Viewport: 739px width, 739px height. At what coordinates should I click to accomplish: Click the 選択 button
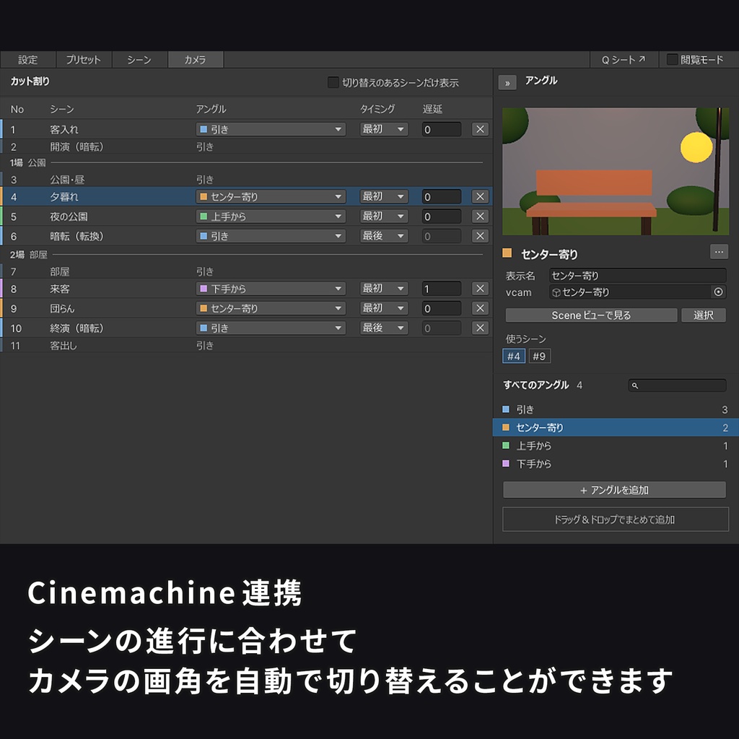click(703, 315)
